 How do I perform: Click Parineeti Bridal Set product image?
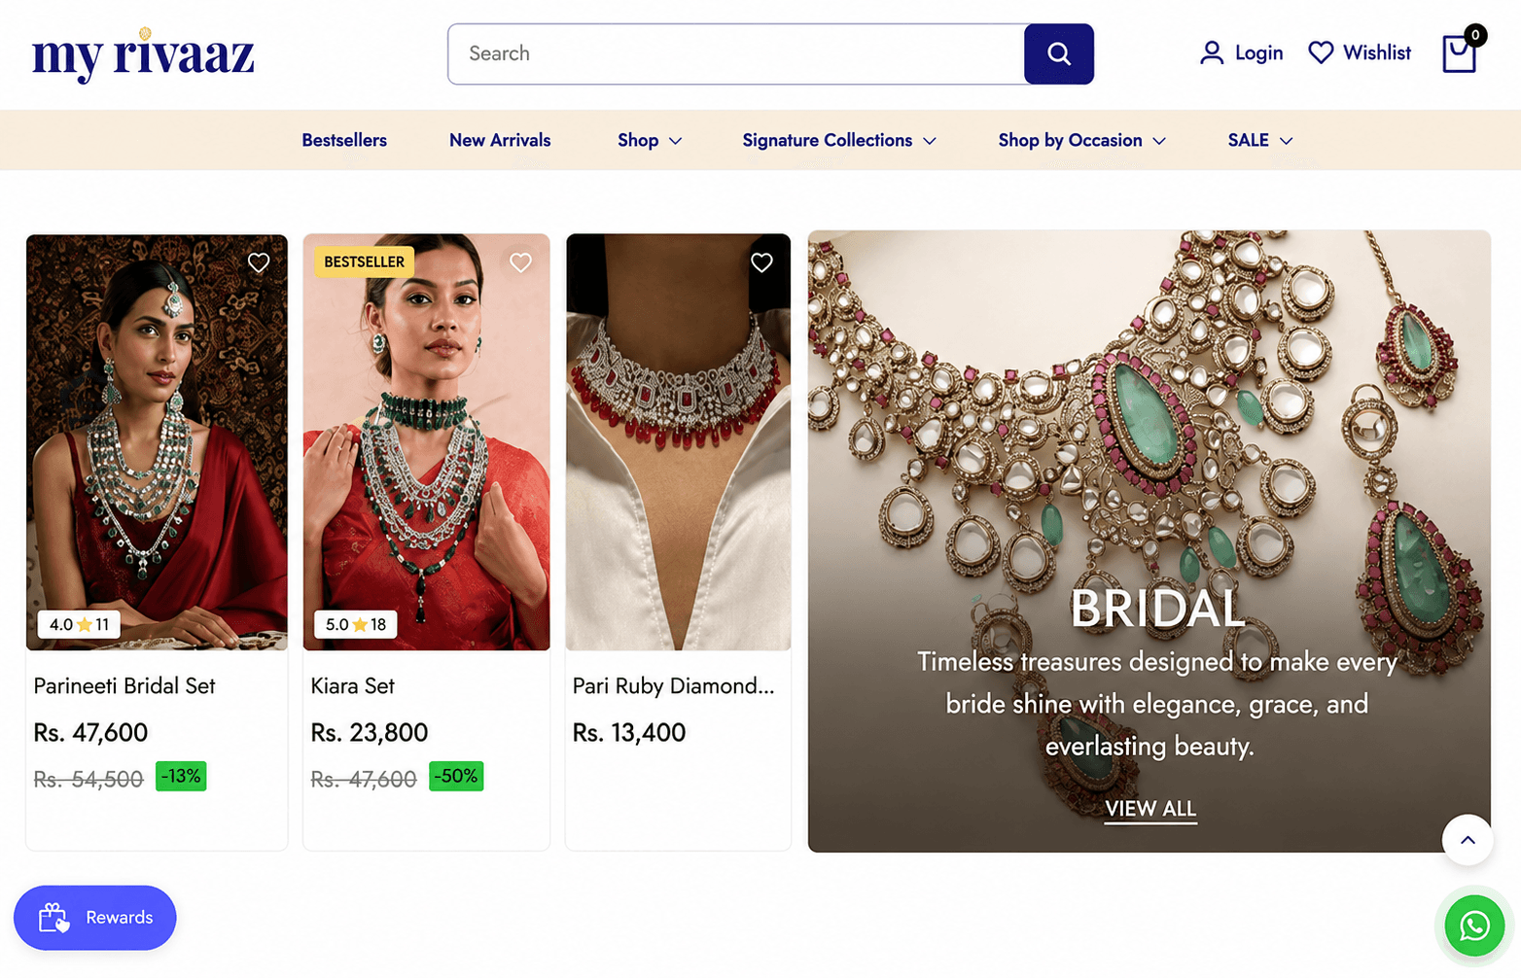pyautogui.click(x=157, y=442)
